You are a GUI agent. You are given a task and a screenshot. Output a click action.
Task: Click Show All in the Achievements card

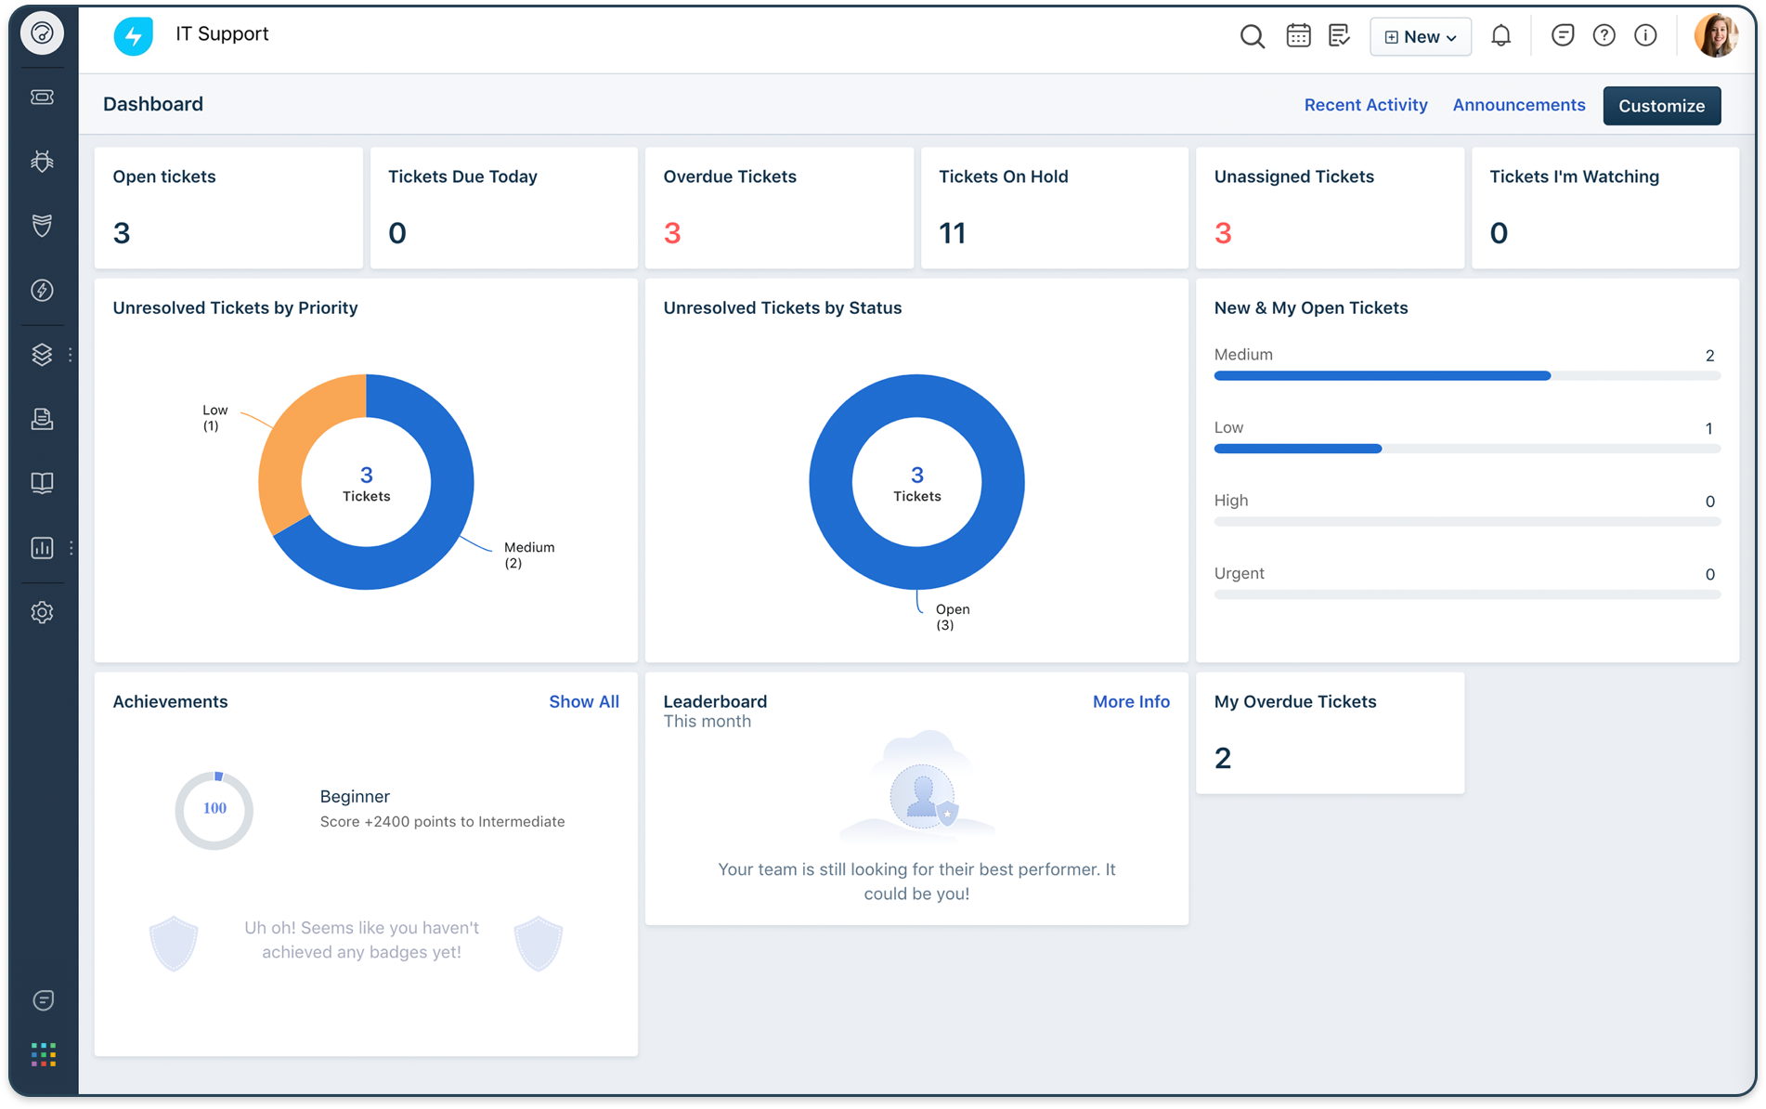tap(584, 702)
